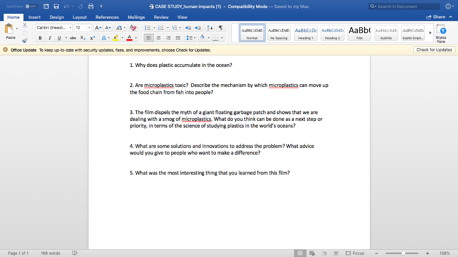Switch to Outline view icon
Image resolution: width=458 pixels, height=257 pixels.
tap(324, 253)
